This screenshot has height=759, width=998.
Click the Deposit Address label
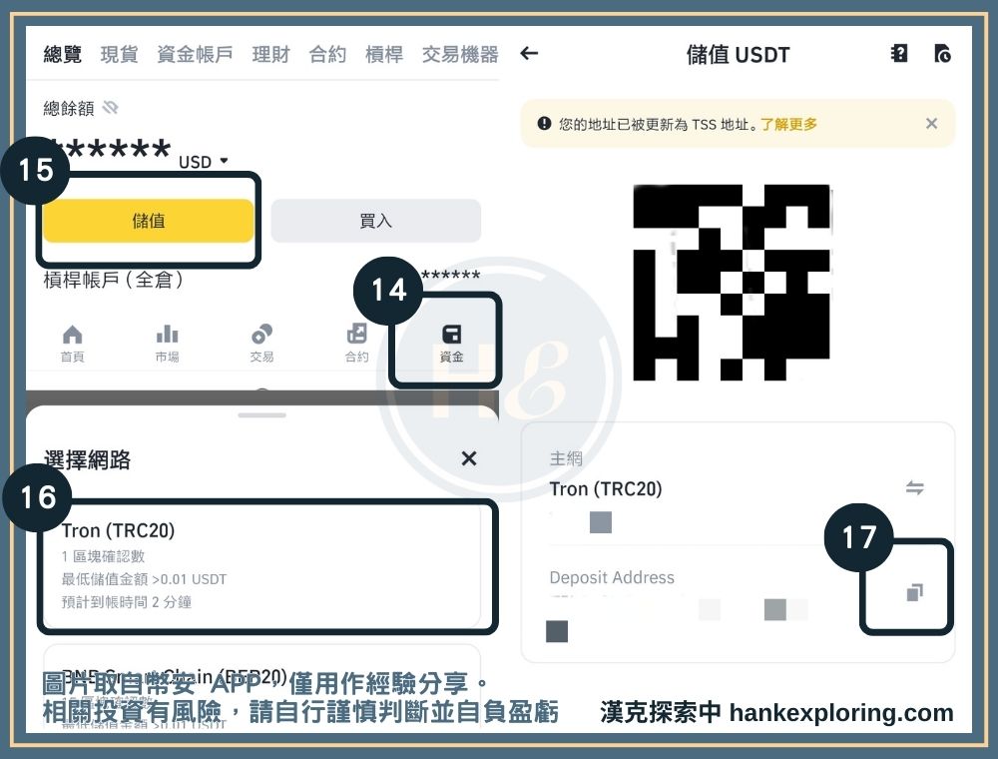[612, 577]
